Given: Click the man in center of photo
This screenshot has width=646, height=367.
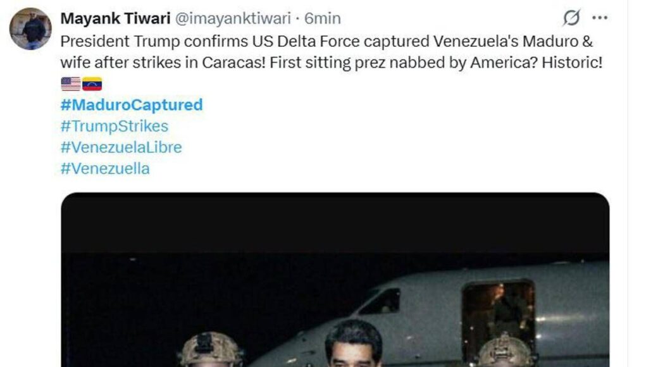Looking at the screenshot, I should 353,345.
